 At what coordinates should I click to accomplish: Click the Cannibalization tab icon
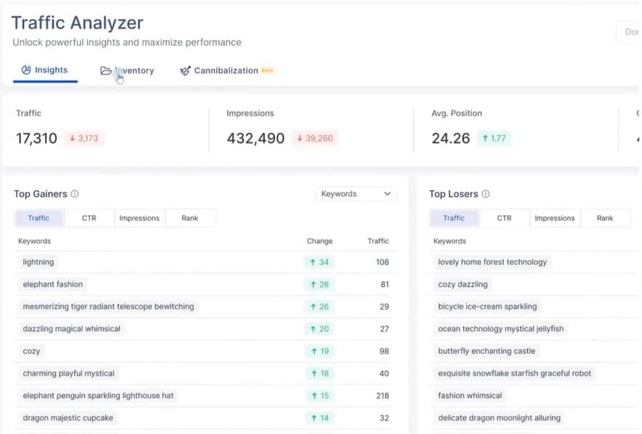(185, 71)
